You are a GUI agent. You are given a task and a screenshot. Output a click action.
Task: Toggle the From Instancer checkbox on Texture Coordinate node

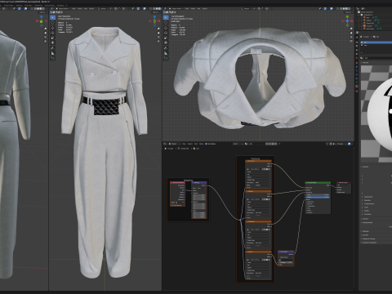pos(172,205)
